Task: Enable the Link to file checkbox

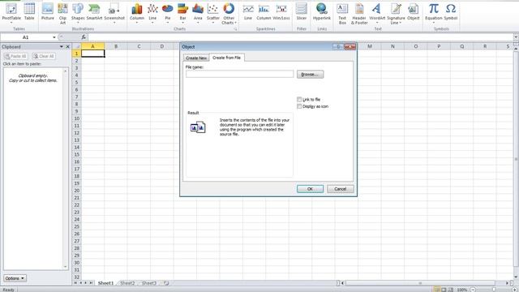Action: (x=299, y=99)
